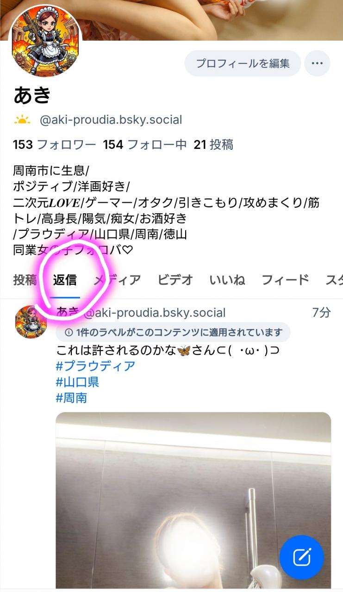343x592 pixels.
Task: View the 153 フォロワー list
Action: 55,145
